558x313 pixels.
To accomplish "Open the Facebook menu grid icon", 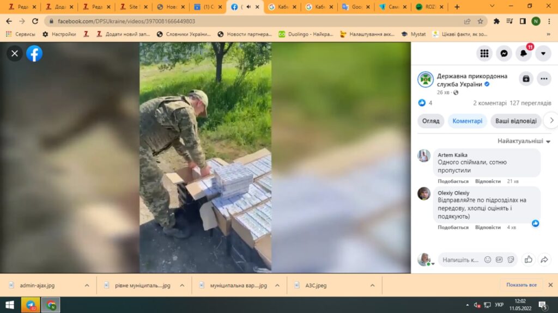I will [x=484, y=53].
